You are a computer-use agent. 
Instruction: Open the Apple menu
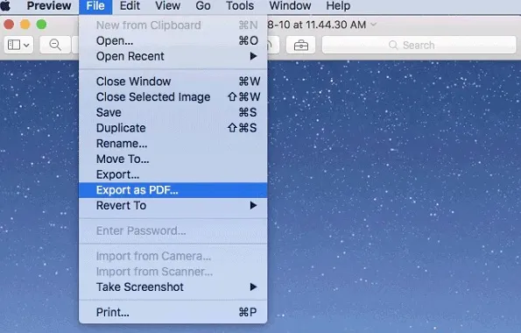[5, 5]
